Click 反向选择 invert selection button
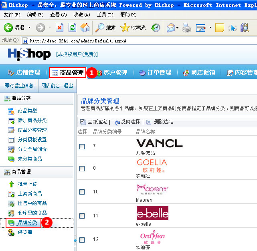Viewport: 257px width, 251px height. (127, 122)
